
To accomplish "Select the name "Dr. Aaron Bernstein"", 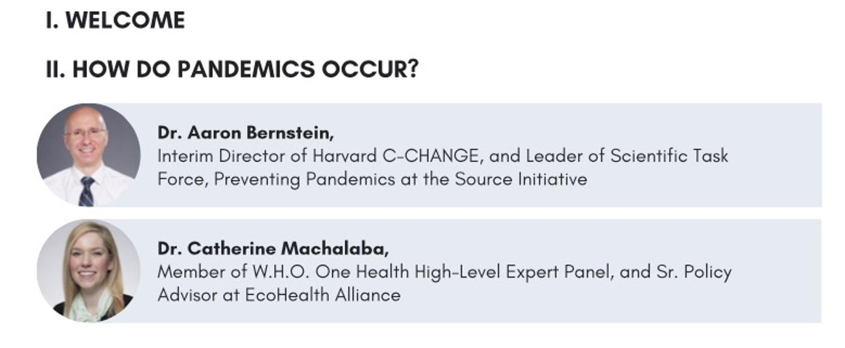I will click(245, 132).
